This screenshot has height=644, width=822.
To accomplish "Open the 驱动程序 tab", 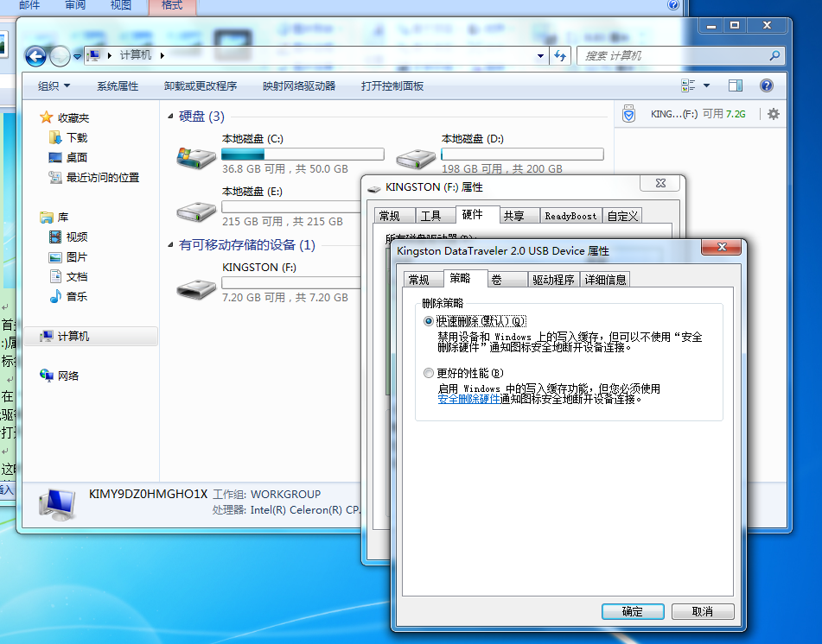I will (553, 280).
